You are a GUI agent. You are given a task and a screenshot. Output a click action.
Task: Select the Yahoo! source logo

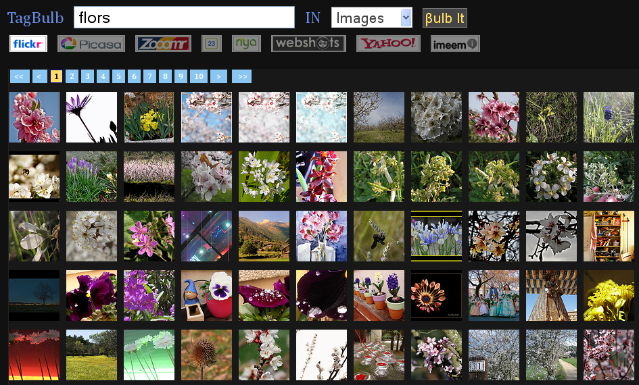point(388,43)
